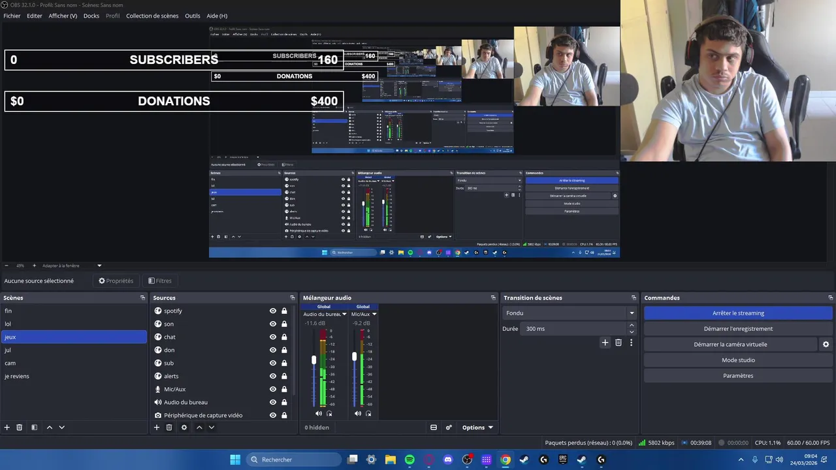Viewport: 836px width, 470px height.
Task: Open the Audio du bureau channel menu arrow
Action: point(344,314)
